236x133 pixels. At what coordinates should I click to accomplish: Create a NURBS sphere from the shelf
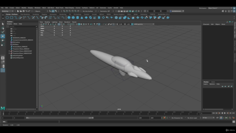[x=69, y=18]
